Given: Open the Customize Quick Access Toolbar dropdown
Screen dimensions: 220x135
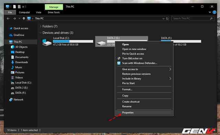Looking at the screenshot, I should [x=23, y=7].
